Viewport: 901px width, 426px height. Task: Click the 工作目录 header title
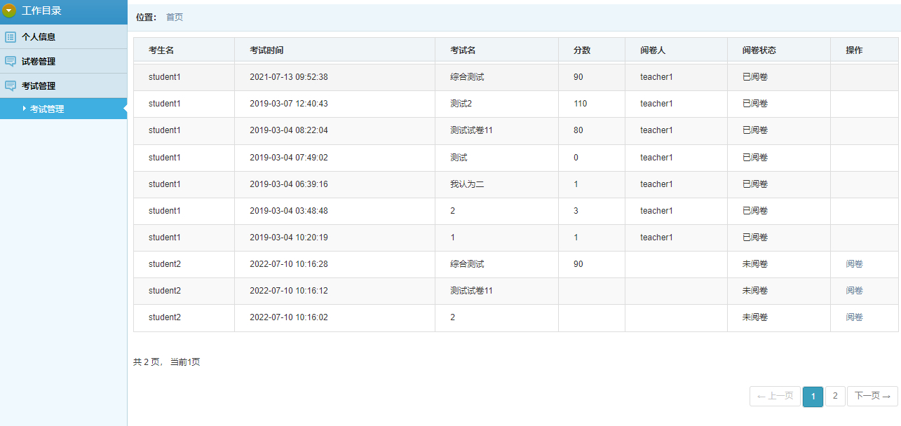[x=41, y=11]
